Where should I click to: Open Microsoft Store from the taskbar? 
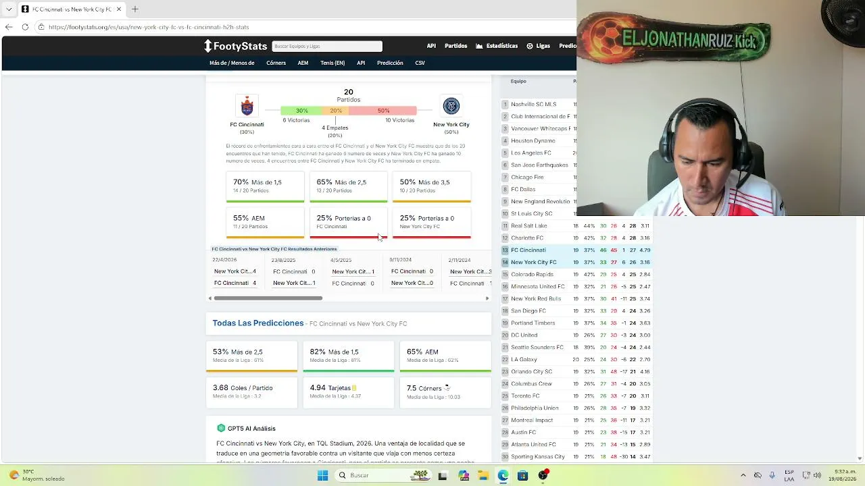click(522, 475)
